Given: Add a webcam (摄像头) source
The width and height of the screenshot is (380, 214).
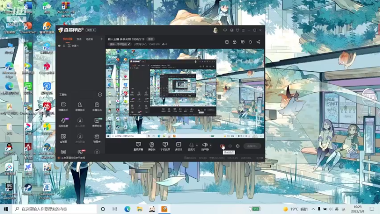Looking at the screenshot, I should [152, 146].
